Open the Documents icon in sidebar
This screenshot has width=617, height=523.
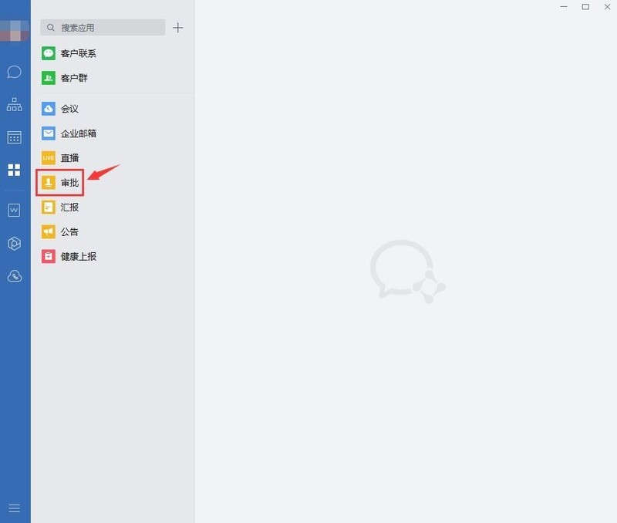click(x=14, y=210)
